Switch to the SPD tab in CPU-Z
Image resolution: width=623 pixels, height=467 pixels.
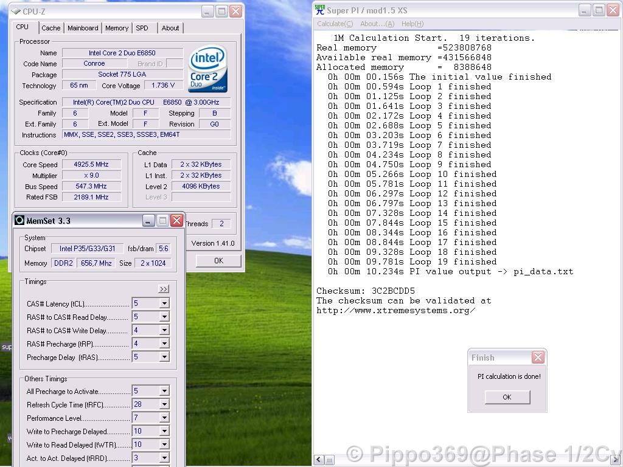142,28
